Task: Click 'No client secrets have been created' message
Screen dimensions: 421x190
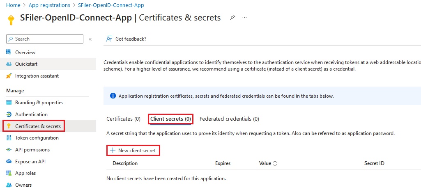Action: coord(166,178)
